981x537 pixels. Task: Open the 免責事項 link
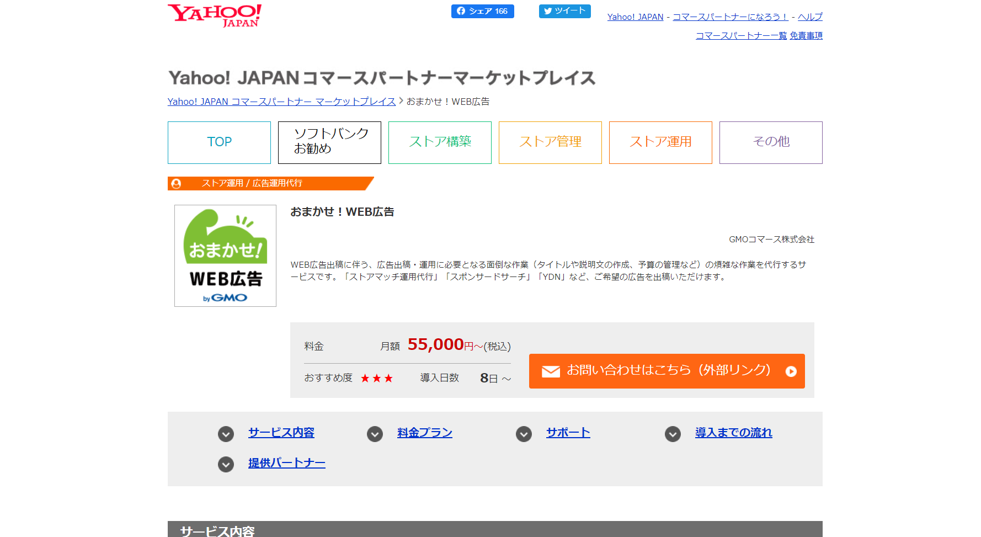click(x=806, y=36)
